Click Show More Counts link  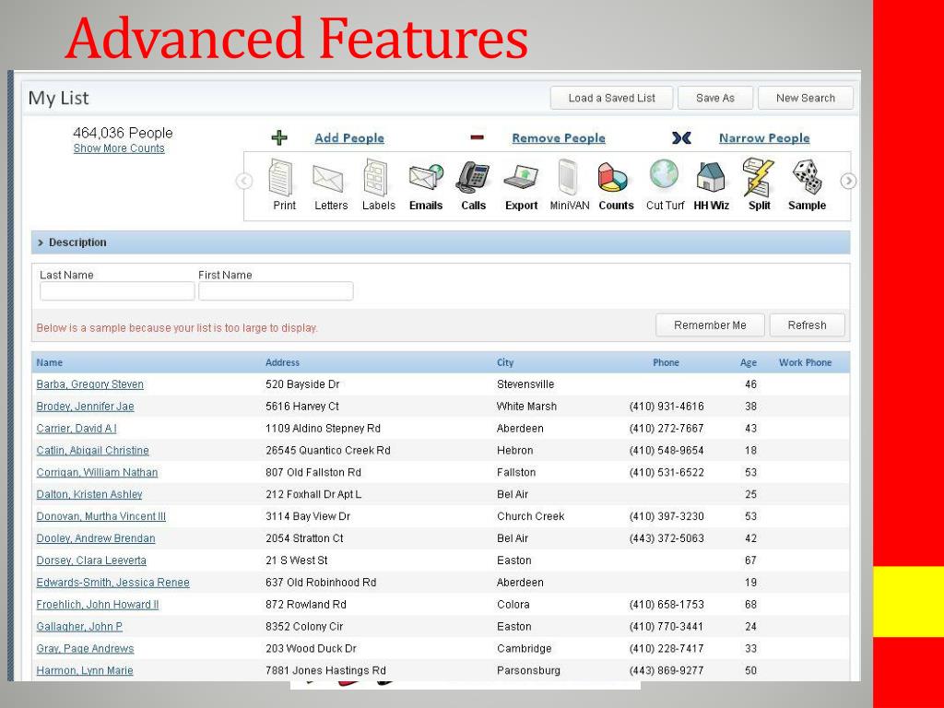coord(119,148)
